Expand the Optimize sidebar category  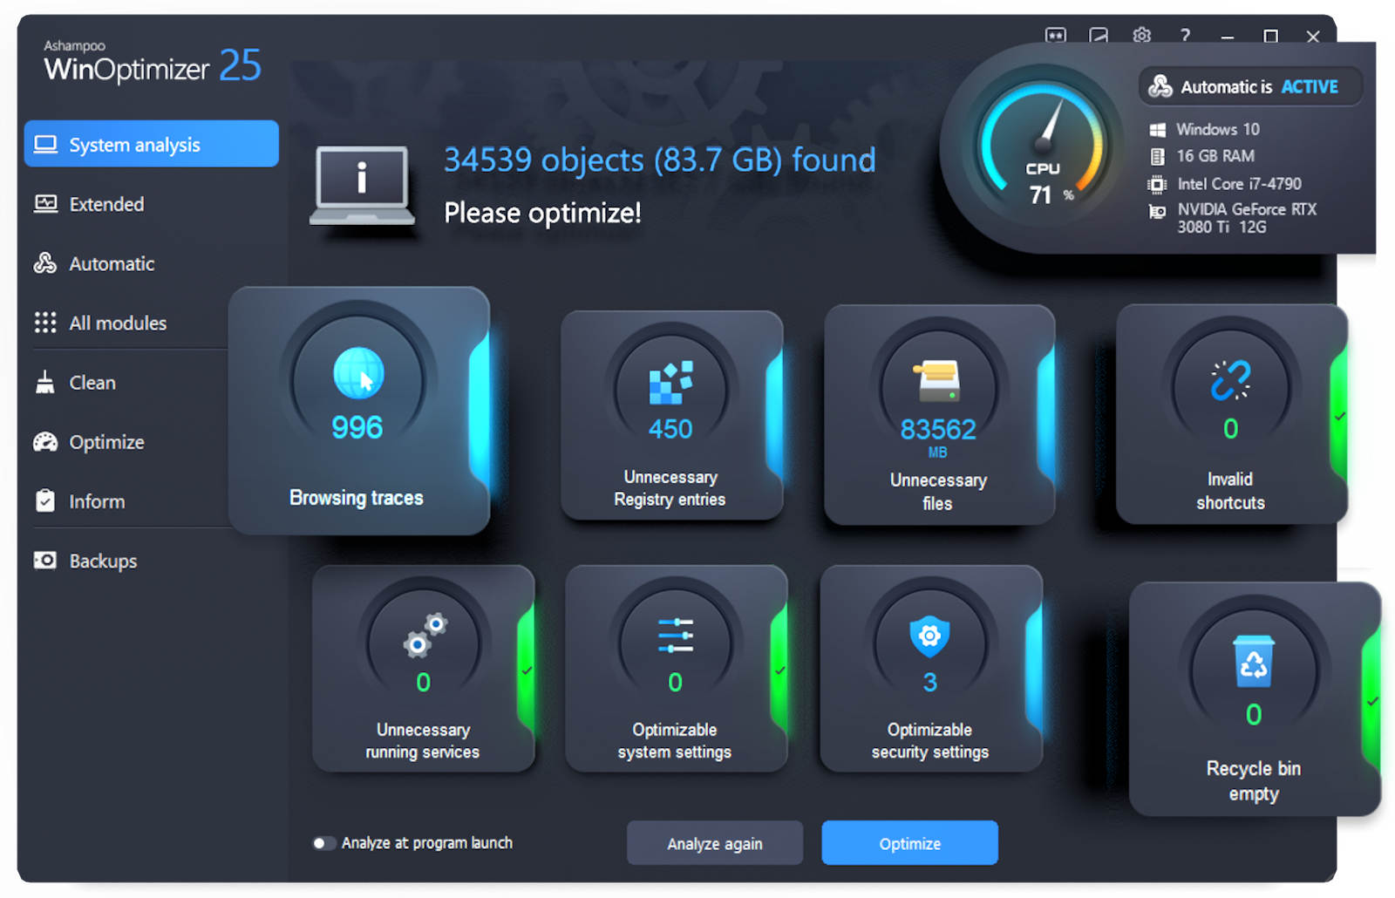point(106,442)
